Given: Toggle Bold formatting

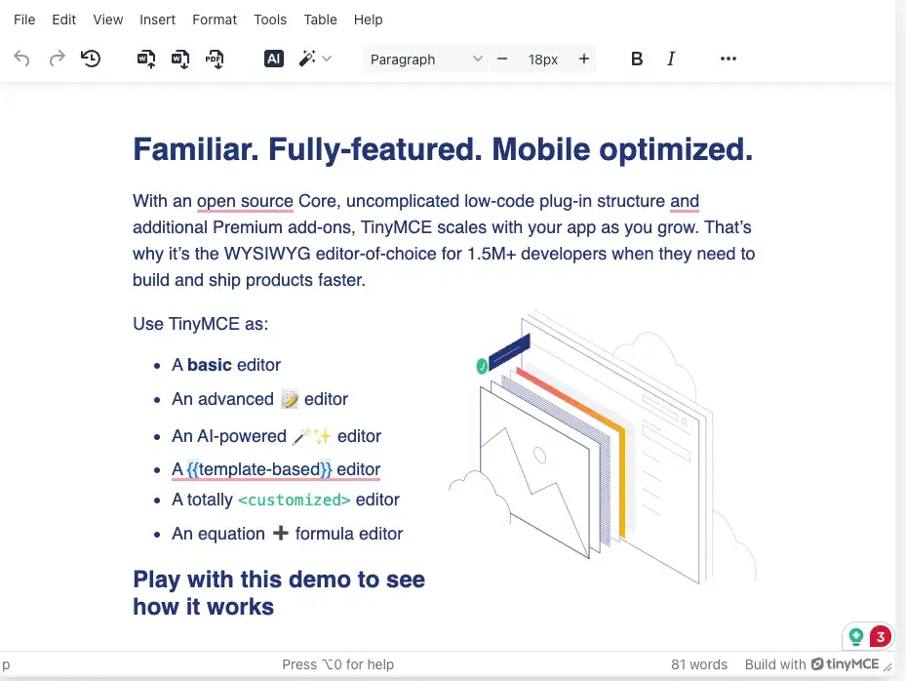Looking at the screenshot, I should 637,59.
